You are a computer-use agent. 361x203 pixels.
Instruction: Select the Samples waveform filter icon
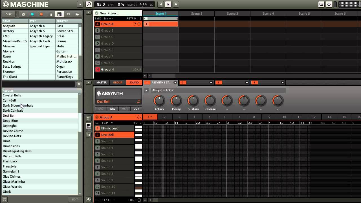(x=77, y=14)
